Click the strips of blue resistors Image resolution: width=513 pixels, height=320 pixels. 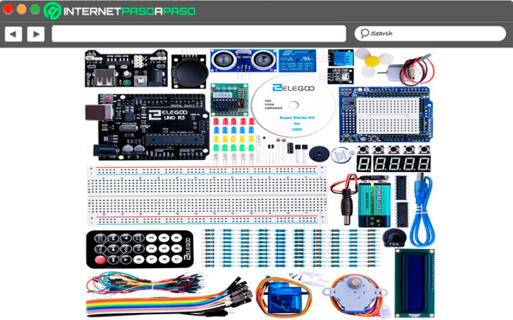tap(292, 247)
